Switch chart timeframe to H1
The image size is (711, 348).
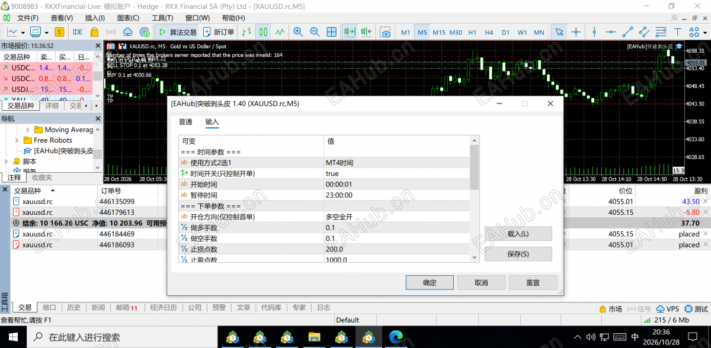pos(472,32)
